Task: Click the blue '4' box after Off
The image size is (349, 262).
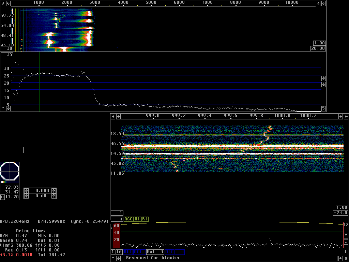Action: (180, 252)
